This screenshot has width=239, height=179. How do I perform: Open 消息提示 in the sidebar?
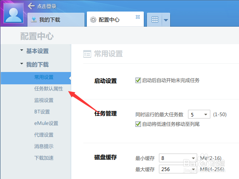coord(44,146)
